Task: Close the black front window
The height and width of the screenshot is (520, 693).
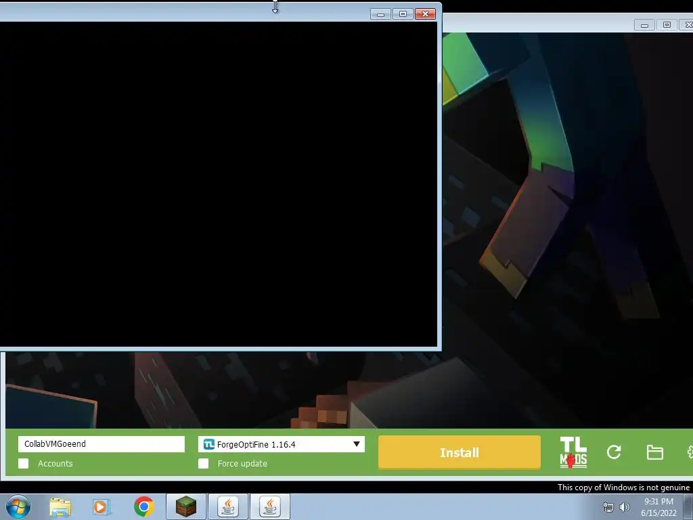Action: [x=425, y=14]
